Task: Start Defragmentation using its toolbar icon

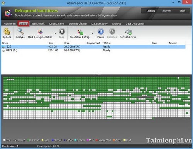Action: 40,32
